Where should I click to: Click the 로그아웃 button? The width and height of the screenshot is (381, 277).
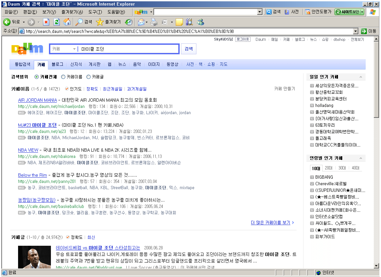click(243, 39)
